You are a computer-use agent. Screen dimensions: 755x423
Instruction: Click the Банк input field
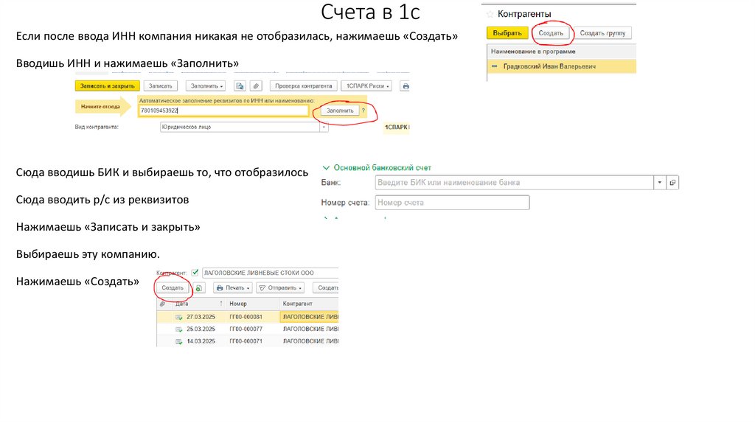[x=514, y=182]
